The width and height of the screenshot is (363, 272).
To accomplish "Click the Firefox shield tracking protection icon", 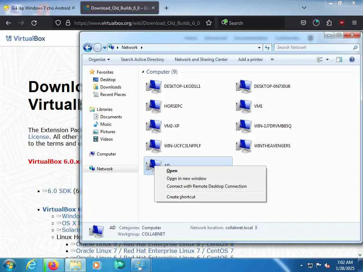I will point(58,23).
